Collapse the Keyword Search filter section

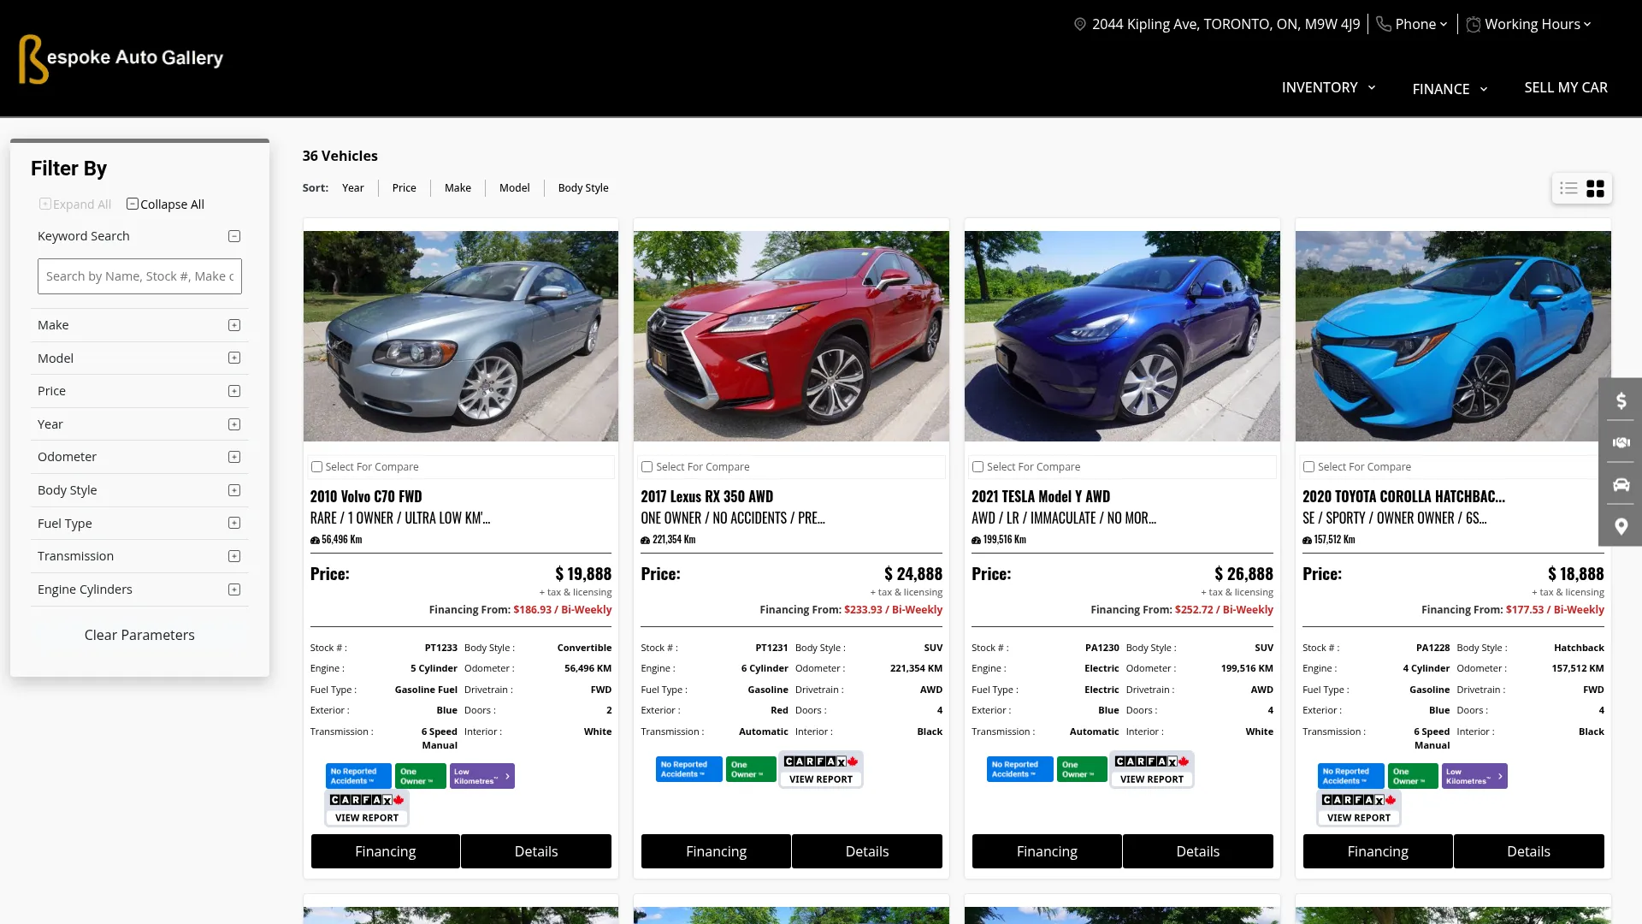click(234, 236)
